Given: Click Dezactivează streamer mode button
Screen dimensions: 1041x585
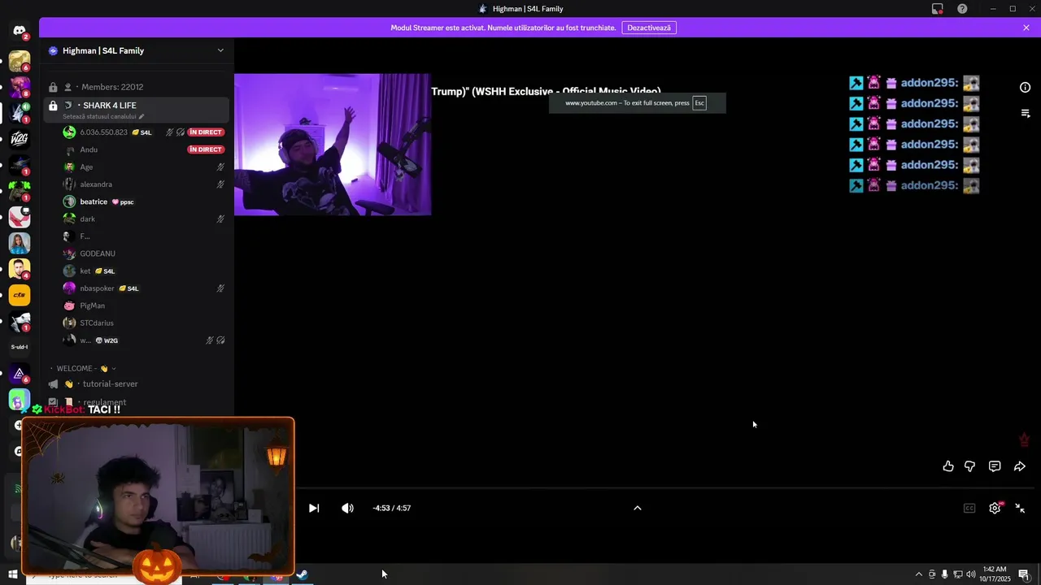Looking at the screenshot, I should [649, 28].
